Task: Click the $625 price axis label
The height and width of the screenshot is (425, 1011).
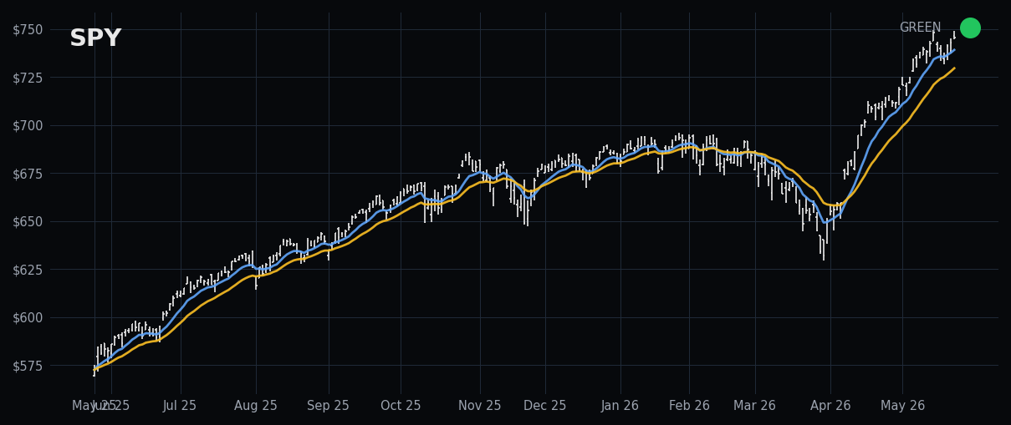Action: coord(28,269)
